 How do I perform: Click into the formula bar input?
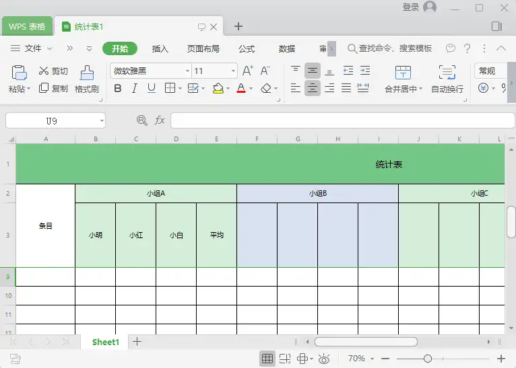342,120
